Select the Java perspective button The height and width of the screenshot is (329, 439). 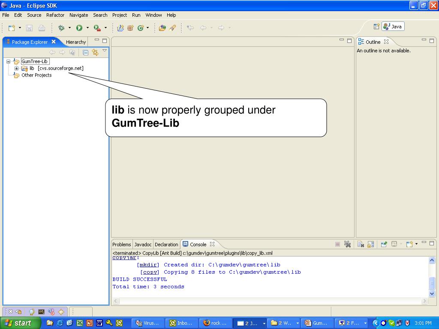click(x=393, y=27)
